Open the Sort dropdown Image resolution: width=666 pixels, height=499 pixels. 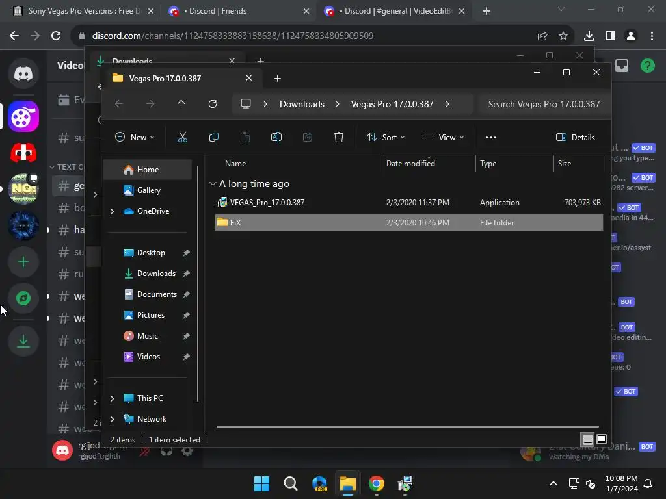386,137
